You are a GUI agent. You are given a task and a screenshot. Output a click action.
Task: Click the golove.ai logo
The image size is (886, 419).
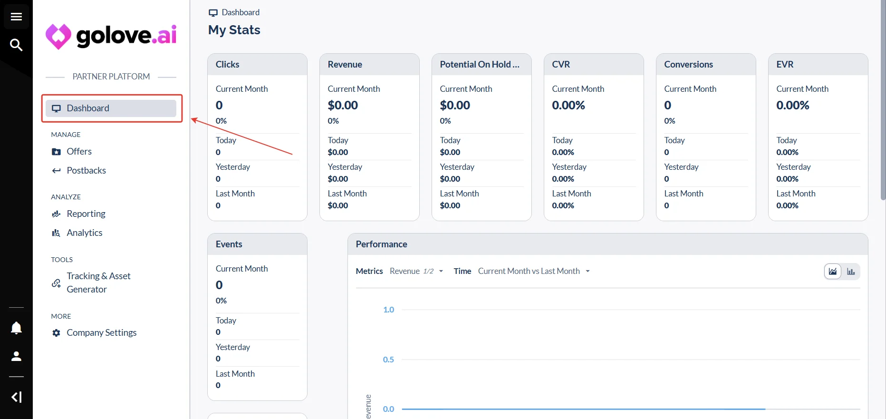tap(111, 36)
